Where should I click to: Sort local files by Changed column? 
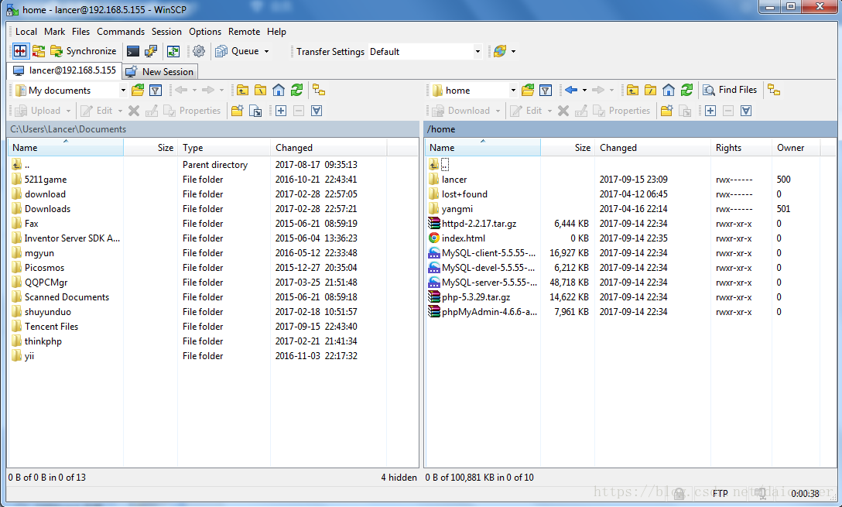(x=329, y=148)
